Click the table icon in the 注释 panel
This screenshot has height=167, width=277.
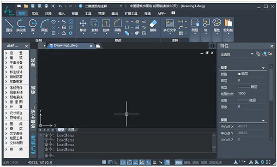181,33
